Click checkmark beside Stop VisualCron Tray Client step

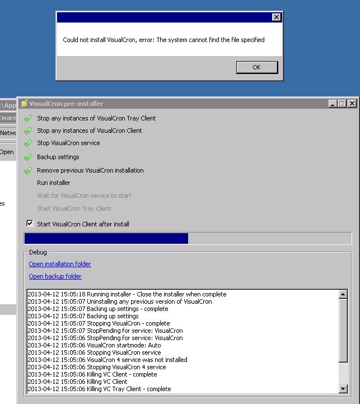28,118
